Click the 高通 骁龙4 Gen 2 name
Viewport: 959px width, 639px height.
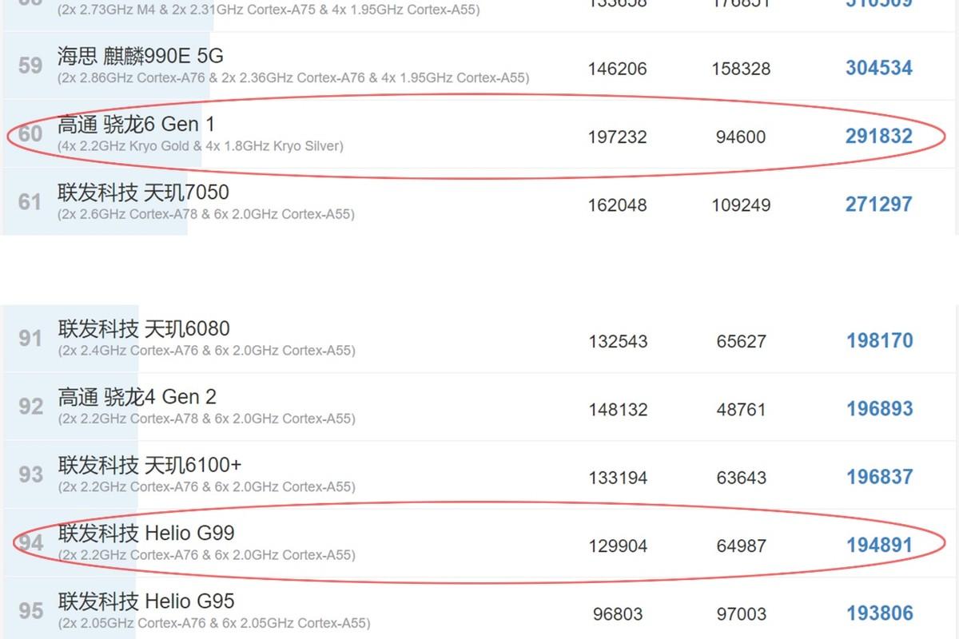click(x=137, y=397)
